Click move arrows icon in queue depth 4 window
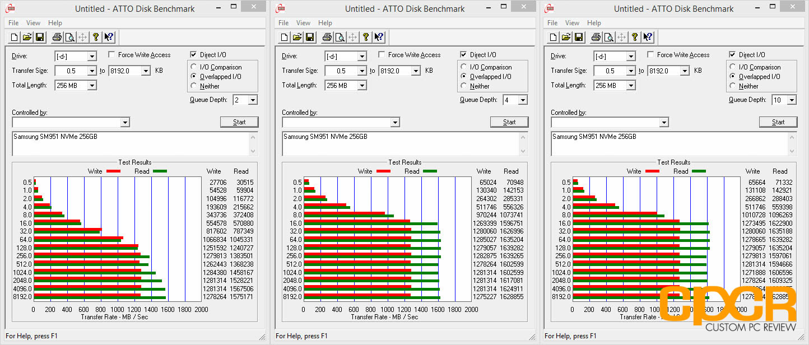Screen dimensions: 809x345 pyautogui.click(x=352, y=38)
